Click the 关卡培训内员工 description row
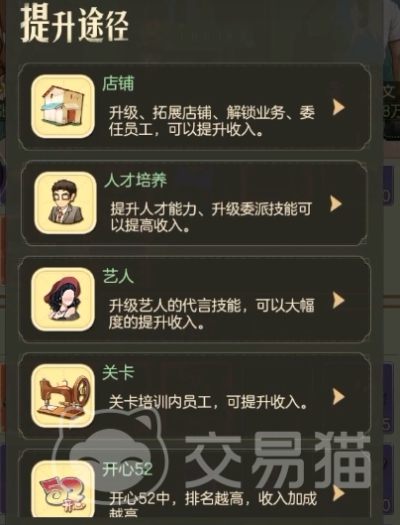The width and height of the screenshot is (400, 525). click(208, 402)
